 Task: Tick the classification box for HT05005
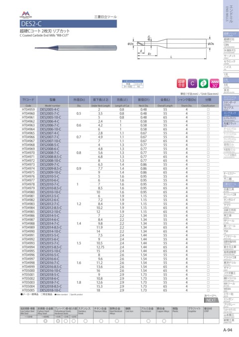pyautogui.click(x=208, y=290)
